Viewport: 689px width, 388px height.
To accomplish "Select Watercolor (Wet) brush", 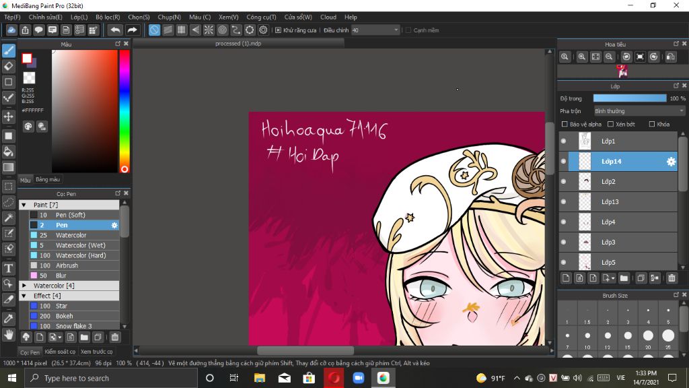I will [74, 245].
